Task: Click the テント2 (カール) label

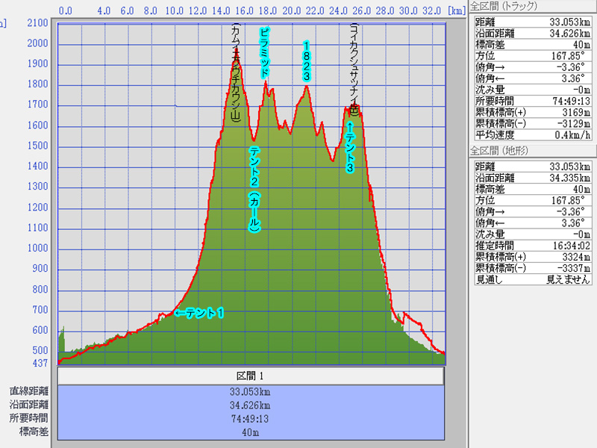Action: pyautogui.click(x=254, y=191)
